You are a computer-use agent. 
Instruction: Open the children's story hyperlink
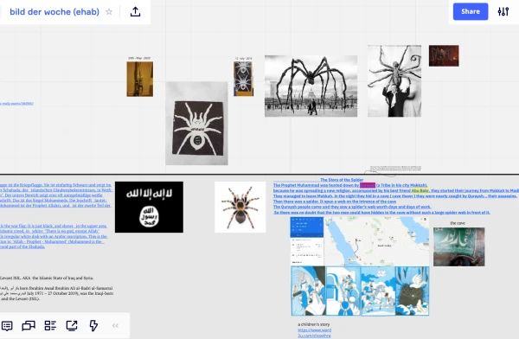tap(314, 333)
